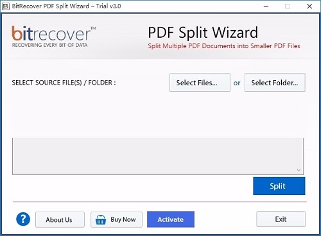The height and width of the screenshot is (236, 321).
Task: Click the Select Folder... button
Action: [275, 83]
